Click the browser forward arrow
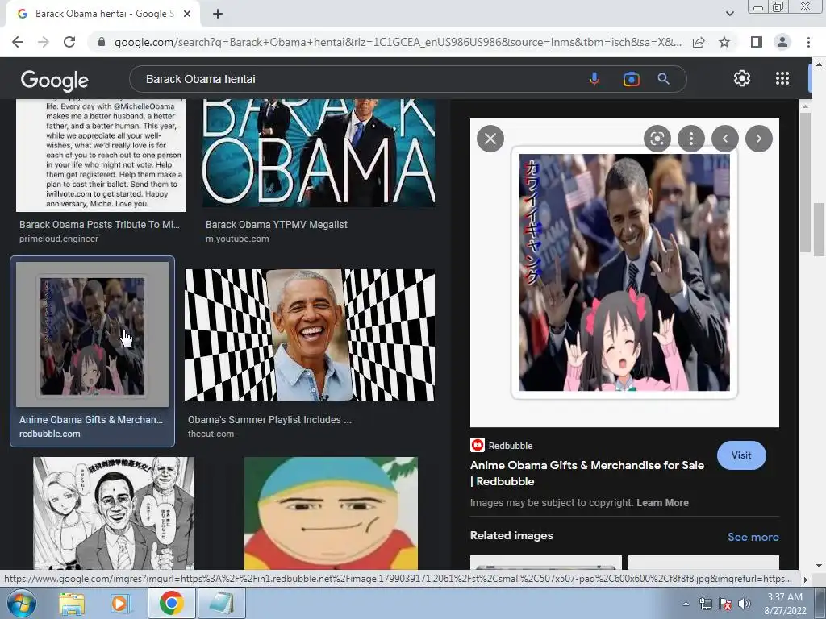This screenshot has width=826, height=619. (x=44, y=42)
